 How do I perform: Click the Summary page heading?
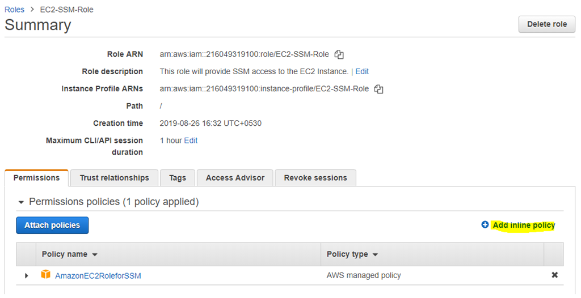(38, 25)
